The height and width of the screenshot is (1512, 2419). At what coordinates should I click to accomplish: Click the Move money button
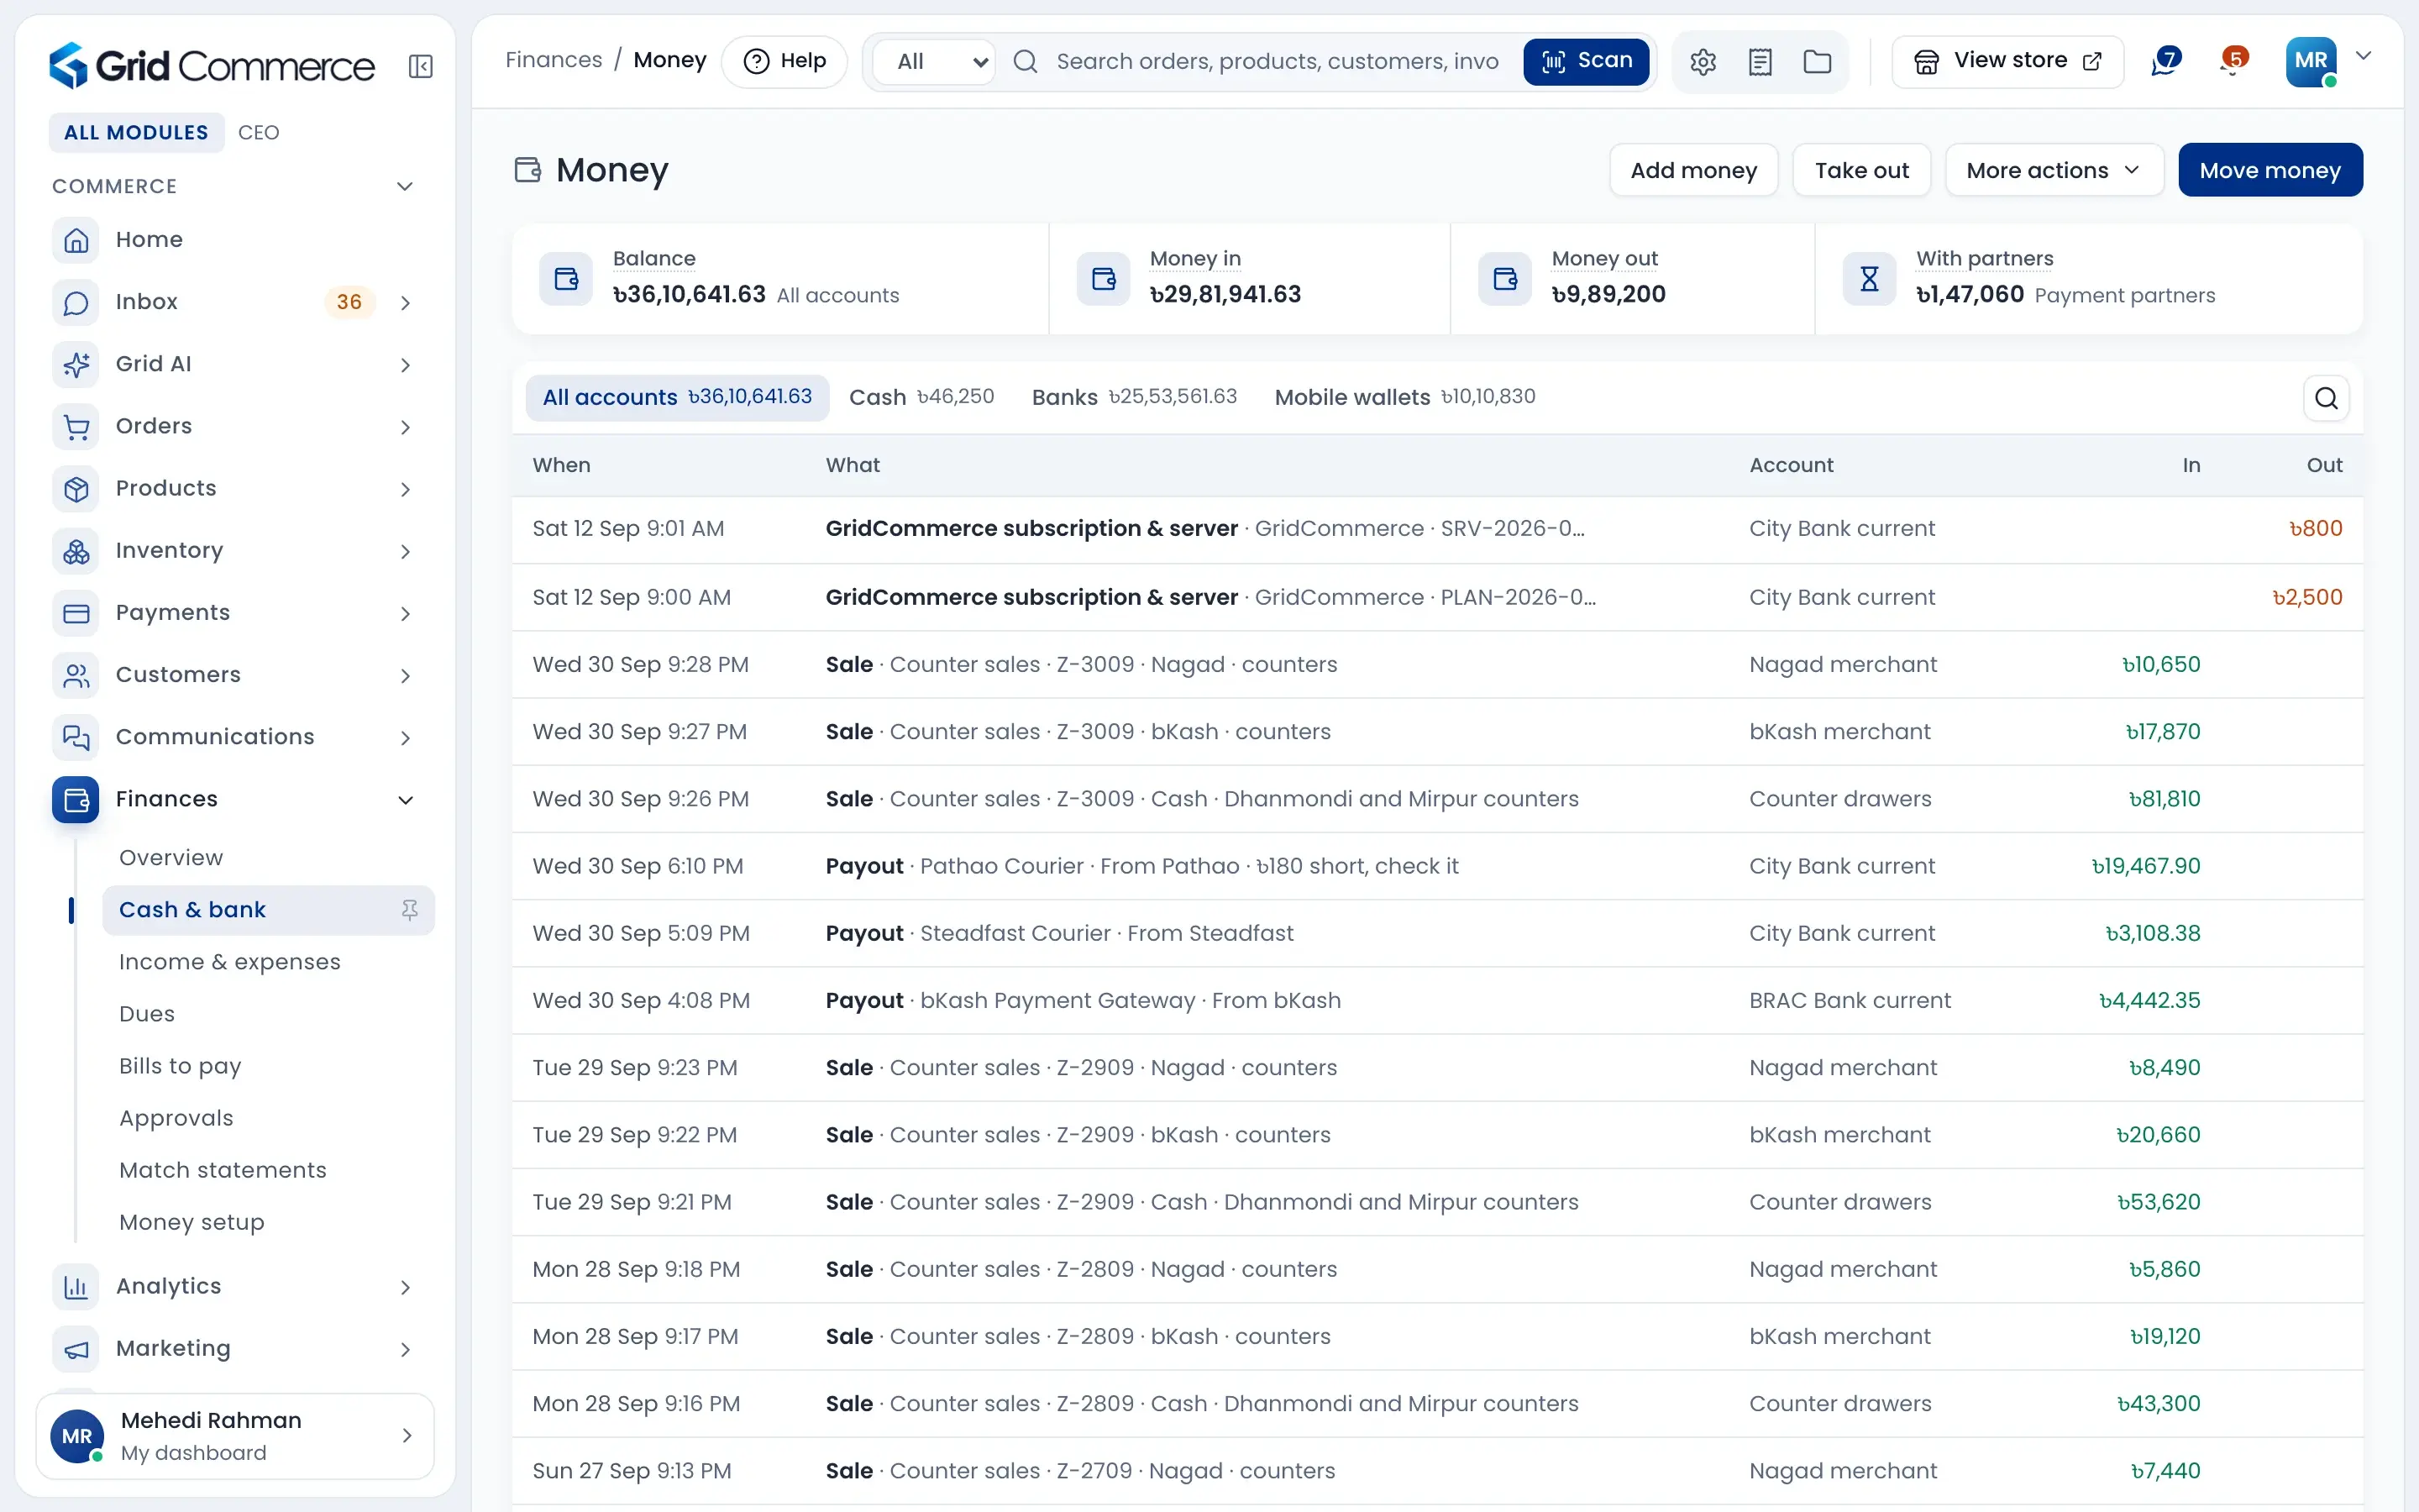pyautogui.click(x=2270, y=170)
